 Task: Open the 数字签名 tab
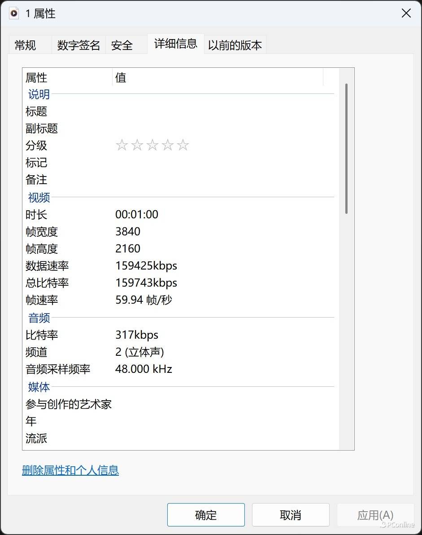point(78,45)
